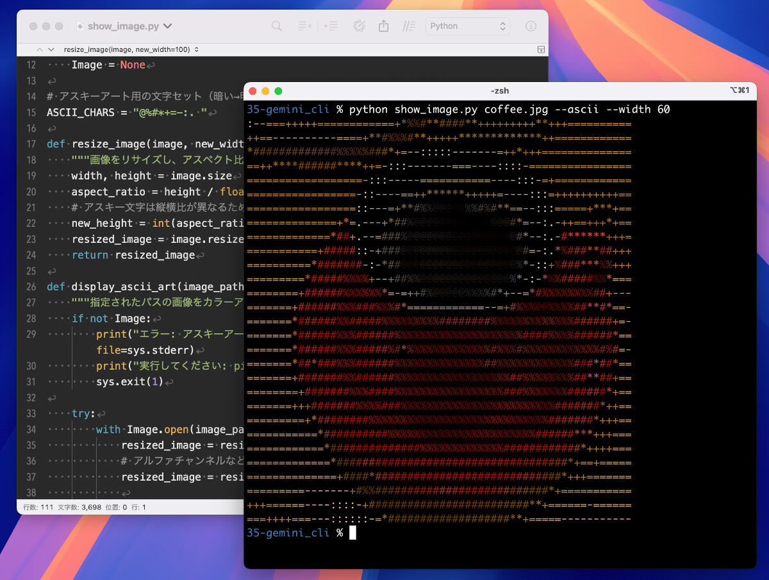
Task: Click the -zsh title of the Terminal window
Action: tap(500, 91)
